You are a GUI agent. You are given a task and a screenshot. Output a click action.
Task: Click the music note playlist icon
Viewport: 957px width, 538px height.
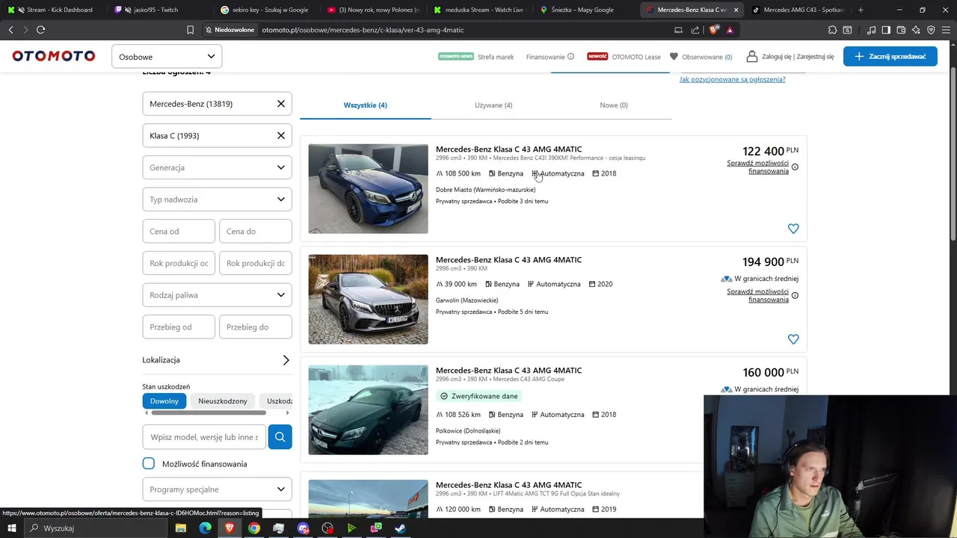871,30
